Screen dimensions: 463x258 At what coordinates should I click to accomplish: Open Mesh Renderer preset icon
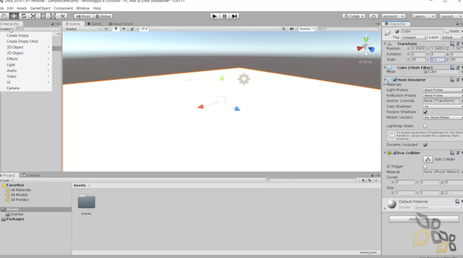pos(458,80)
